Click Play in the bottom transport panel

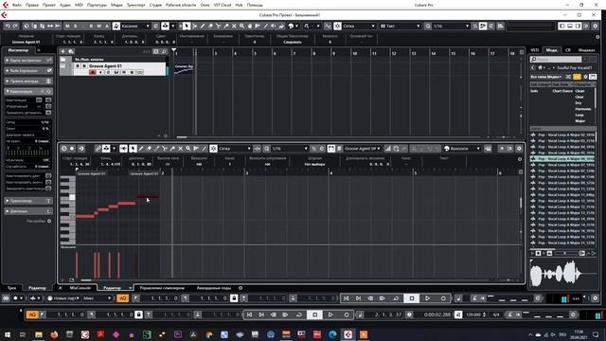(330, 314)
